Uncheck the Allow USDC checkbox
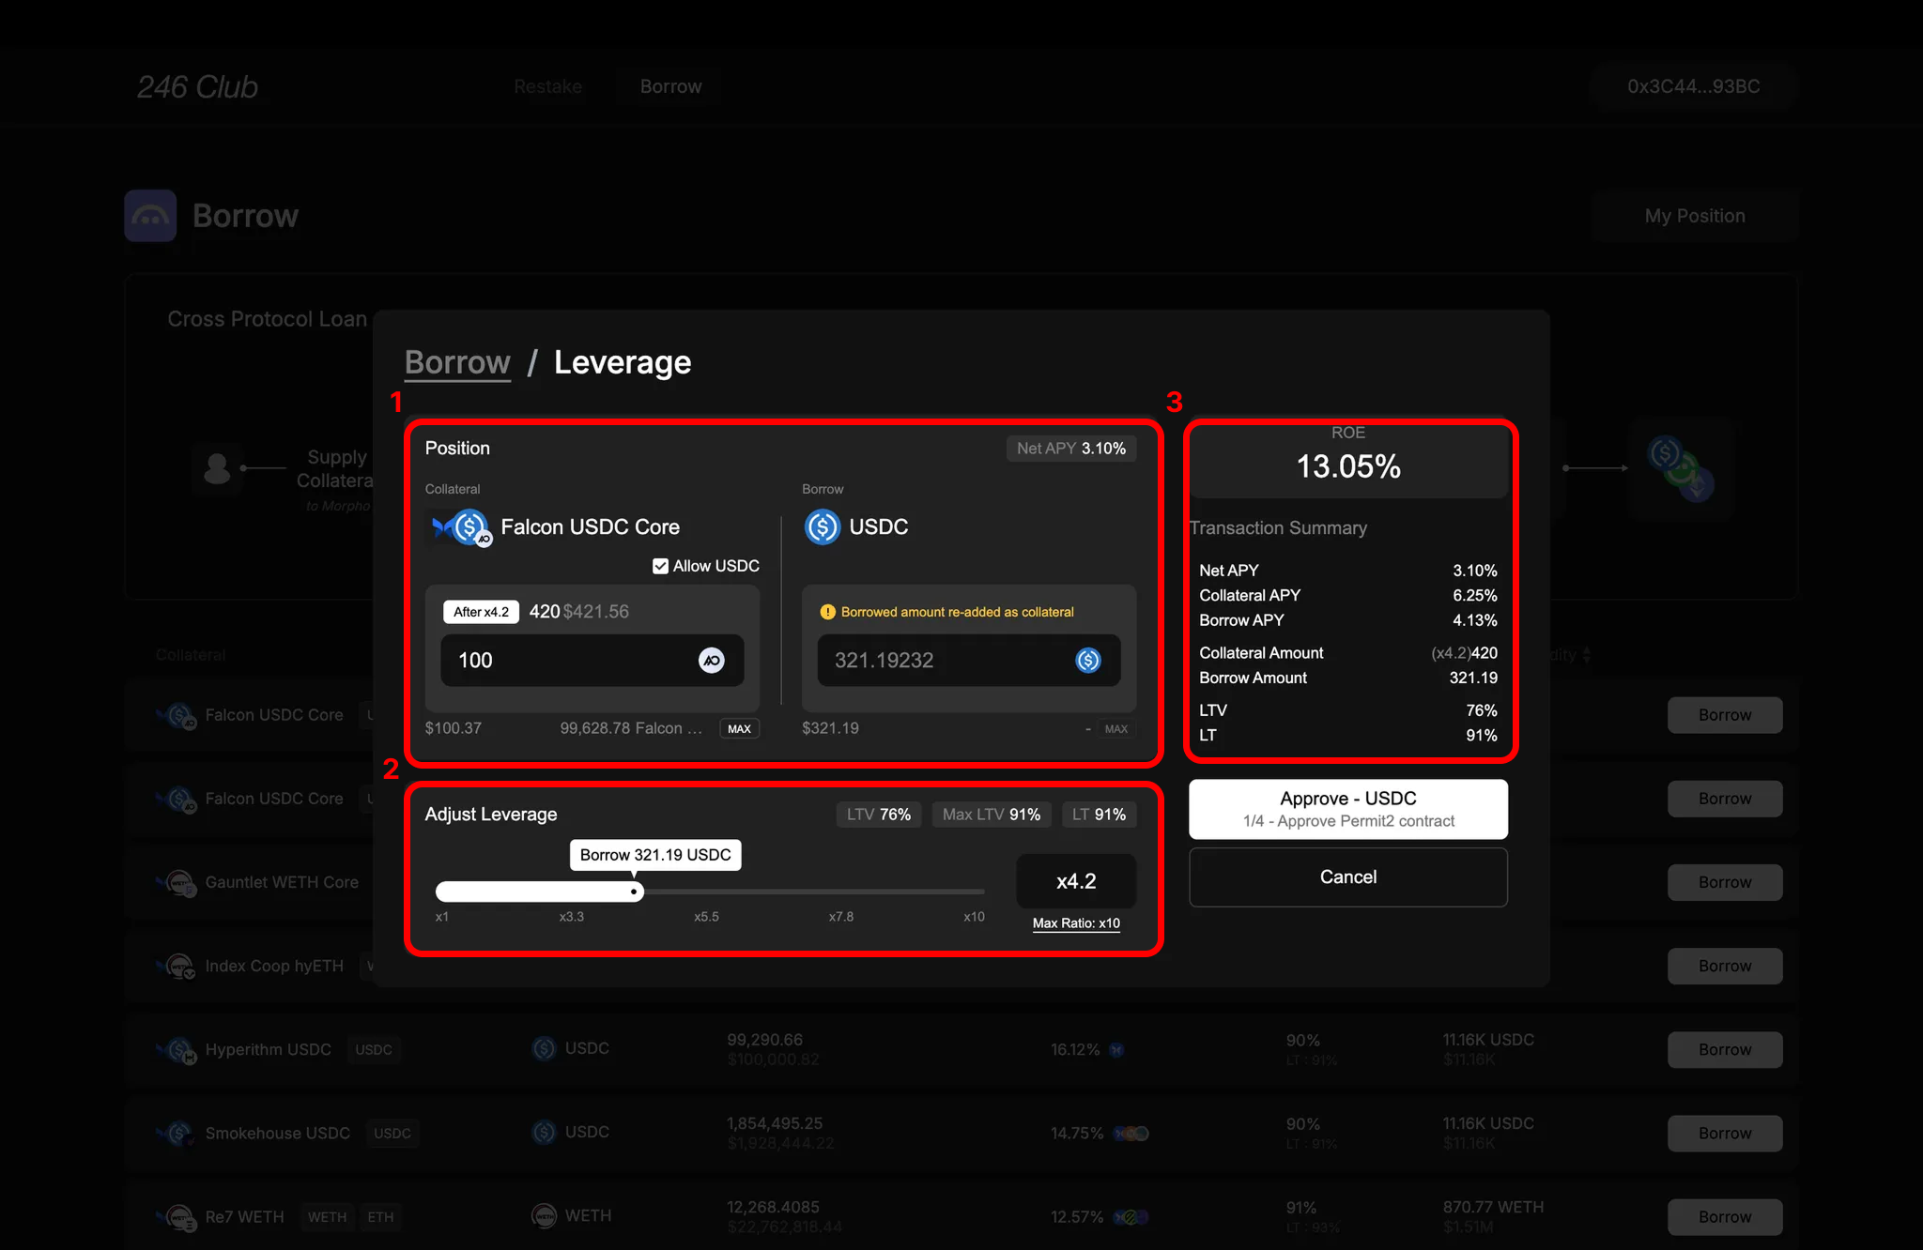Viewport: 1923px width, 1250px height. [x=660, y=566]
